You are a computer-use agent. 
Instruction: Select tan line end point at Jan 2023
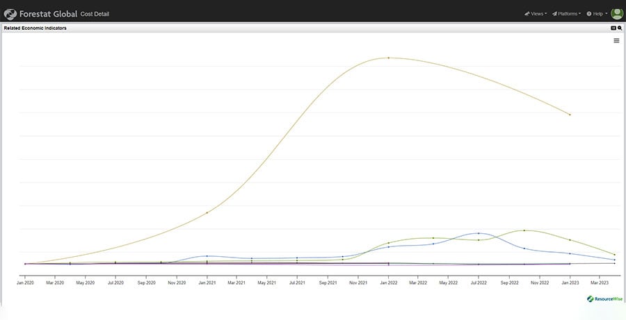tap(570, 115)
